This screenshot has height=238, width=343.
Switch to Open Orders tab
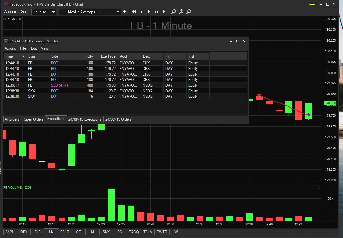point(33,119)
